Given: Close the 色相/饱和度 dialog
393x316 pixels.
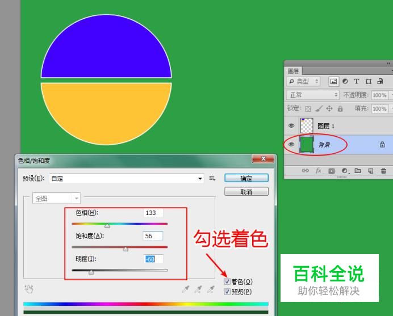Looking at the screenshot, I should 263,158.
